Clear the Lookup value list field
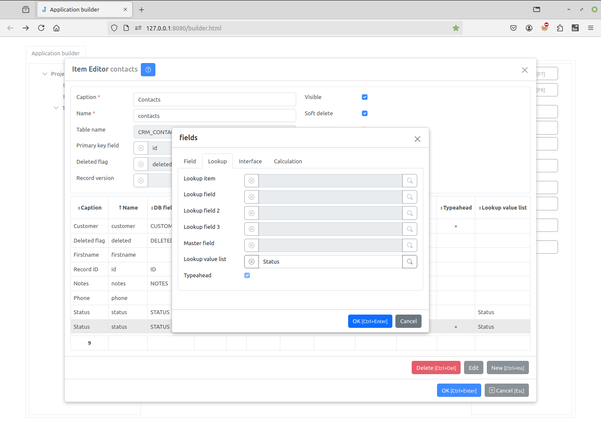This screenshot has height=423, width=601. click(252, 262)
